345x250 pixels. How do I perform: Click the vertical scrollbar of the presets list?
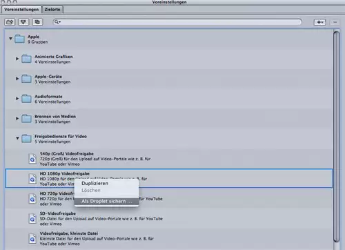[337, 136]
